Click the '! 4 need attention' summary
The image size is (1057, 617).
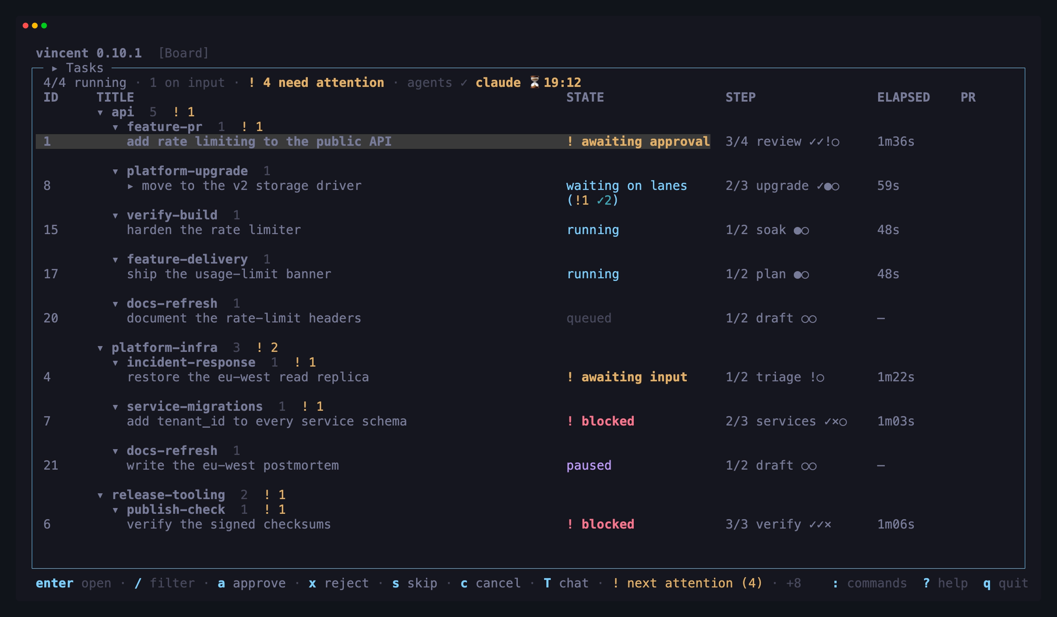pos(316,83)
